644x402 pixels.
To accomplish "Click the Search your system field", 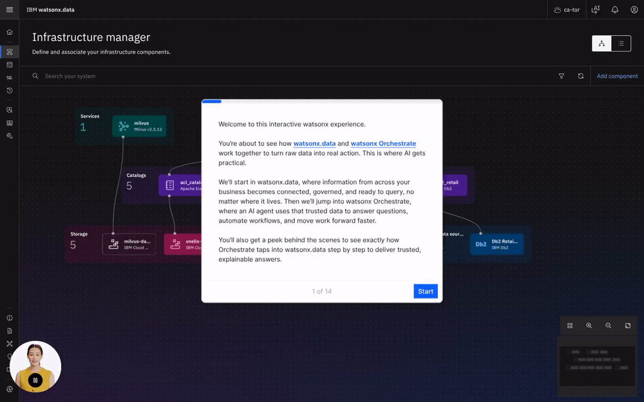I will click(x=287, y=76).
